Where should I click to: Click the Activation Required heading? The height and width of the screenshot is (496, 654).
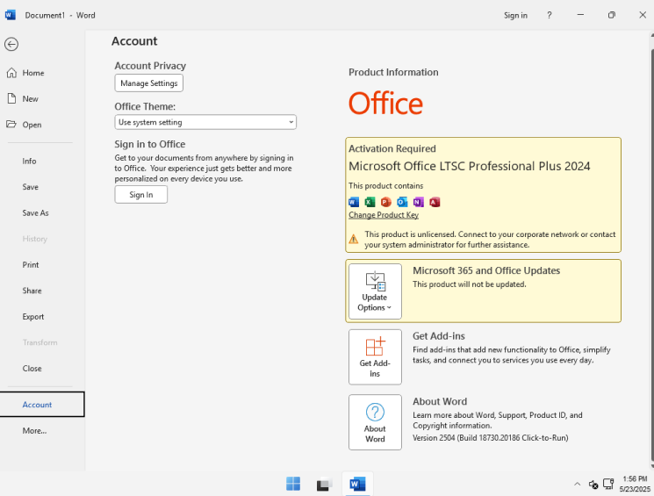(392, 148)
